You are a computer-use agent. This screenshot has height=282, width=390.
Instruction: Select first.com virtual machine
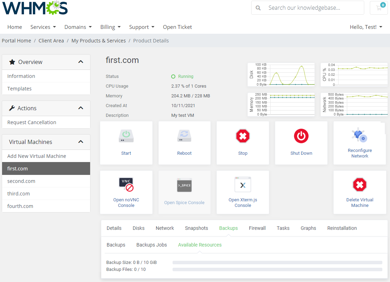(x=46, y=168)
